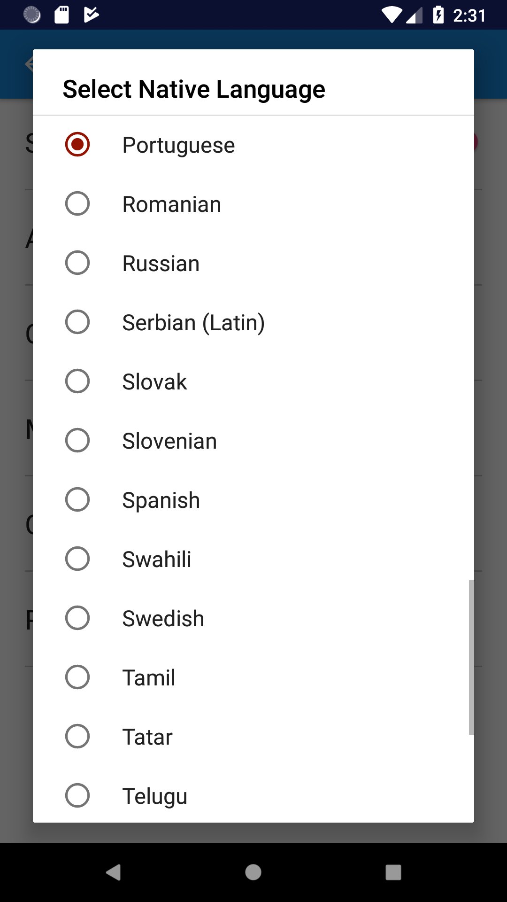Select Swedish as native language
Screen dimensions: 507x902
[77, 618]
